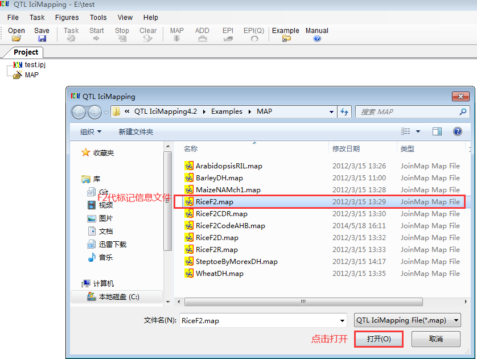
Task: Open the Task menu
Action: pyautogui.click(x=37, y=18)
